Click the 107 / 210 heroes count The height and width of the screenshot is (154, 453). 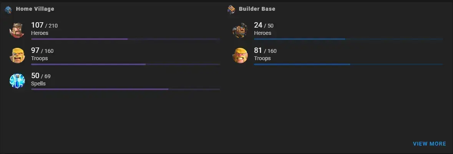point(44,25)
